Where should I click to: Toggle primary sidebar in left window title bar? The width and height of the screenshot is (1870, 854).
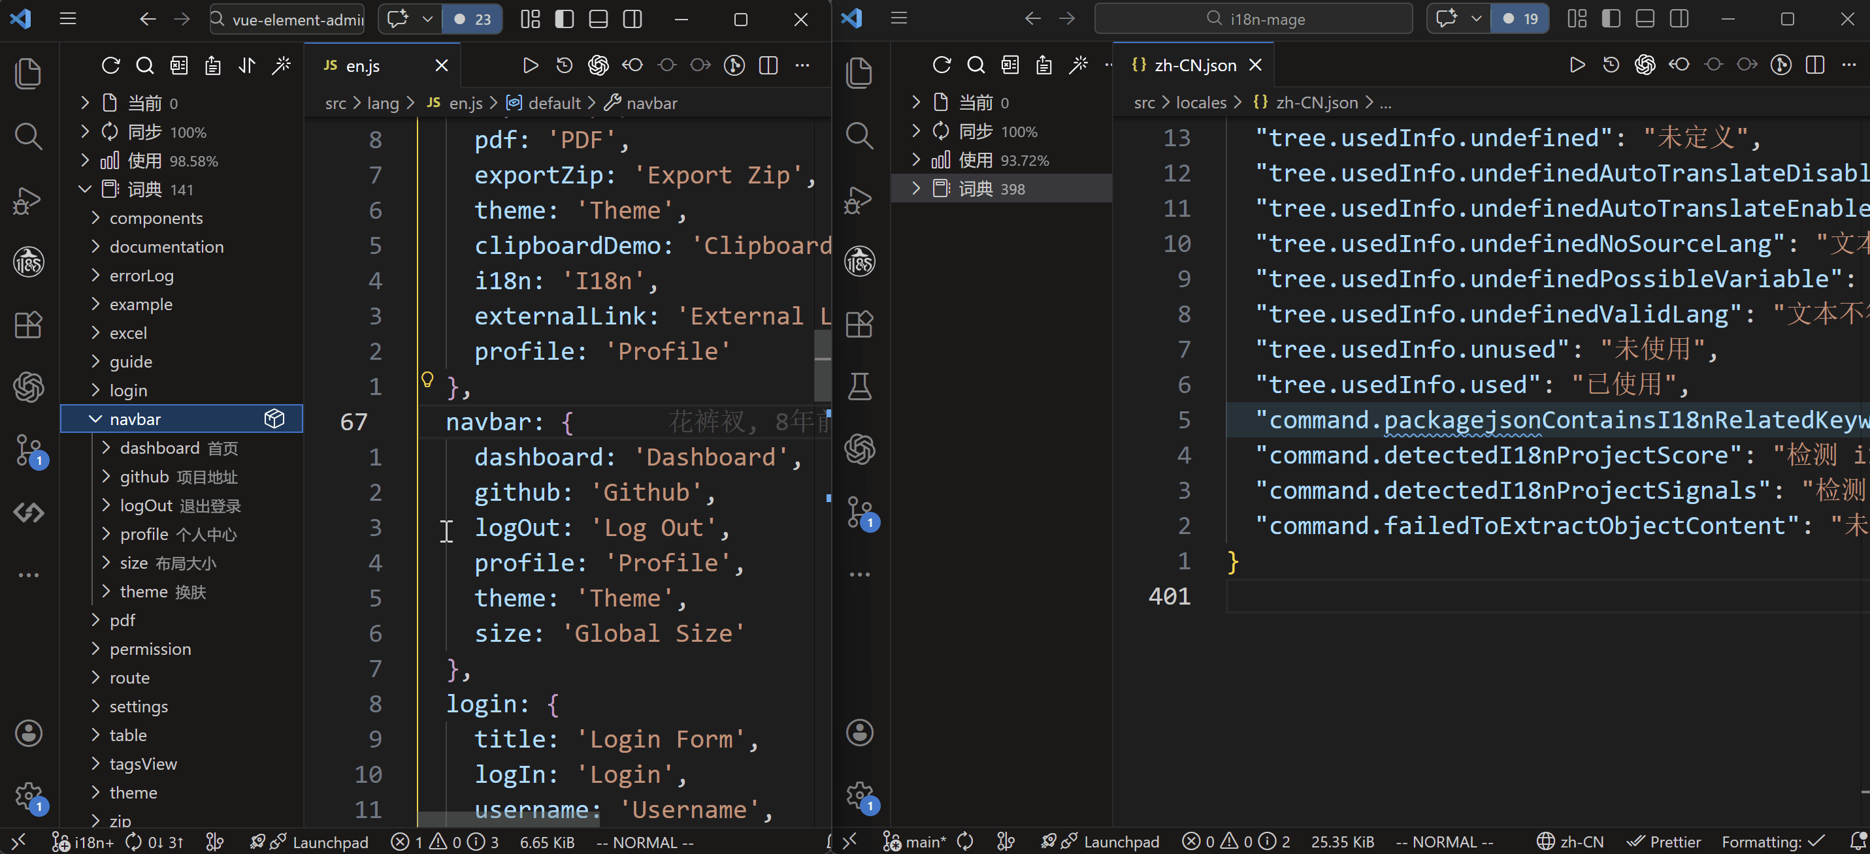coord(564,20)
